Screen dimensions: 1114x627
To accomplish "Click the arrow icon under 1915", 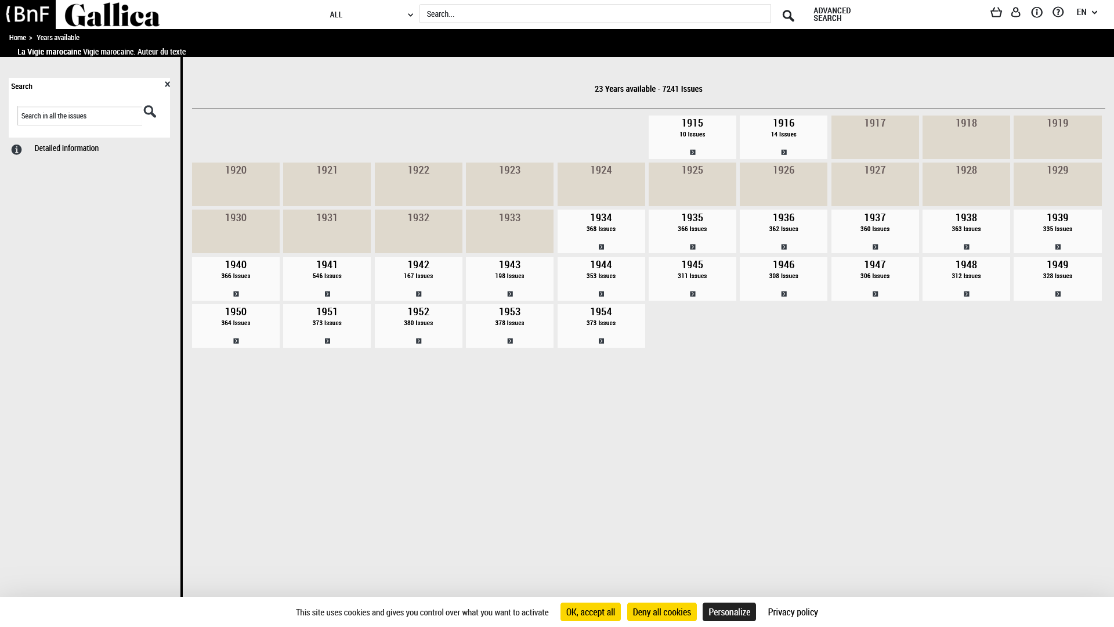I will click(x=692, y=152).
